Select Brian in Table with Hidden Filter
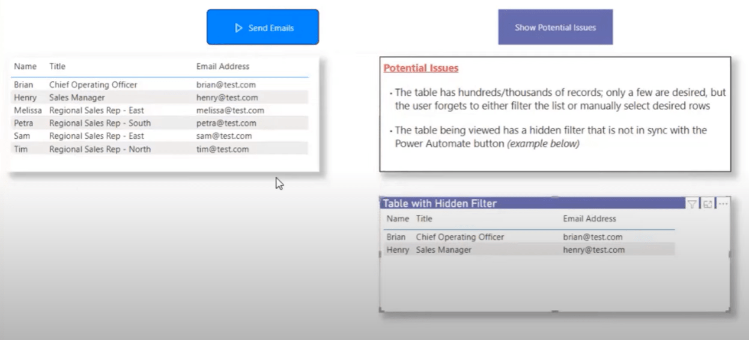 pyautogui.click(x=396, y=237)
